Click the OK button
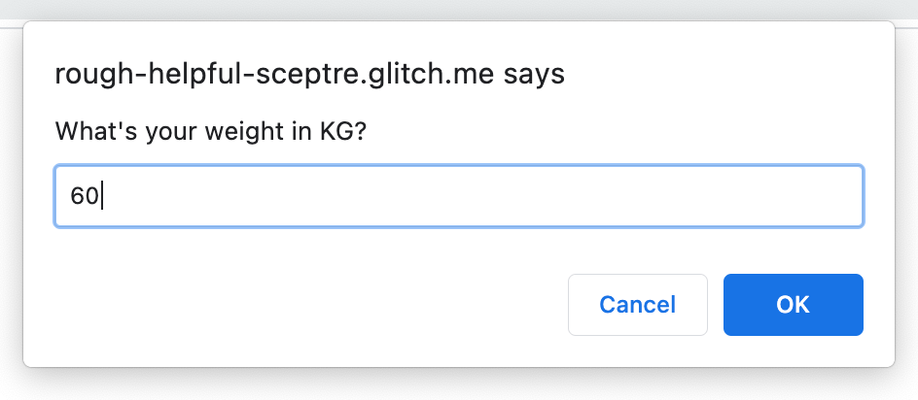Viewport: 918px width, 400px height. (793, 305)
